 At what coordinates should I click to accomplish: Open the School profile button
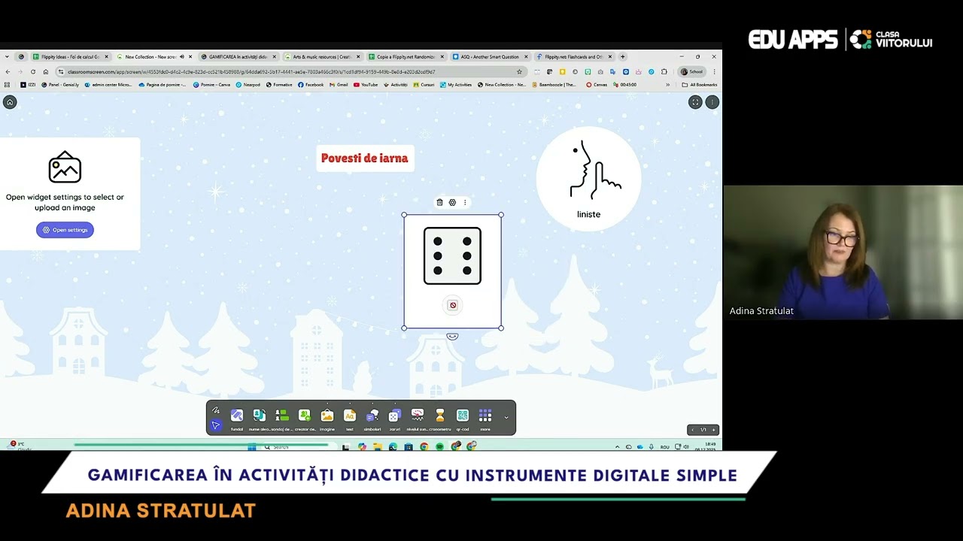pos(692,71)
